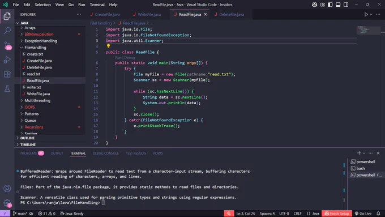Open terminal panel More Actions ellipsis

pos(370,153)
